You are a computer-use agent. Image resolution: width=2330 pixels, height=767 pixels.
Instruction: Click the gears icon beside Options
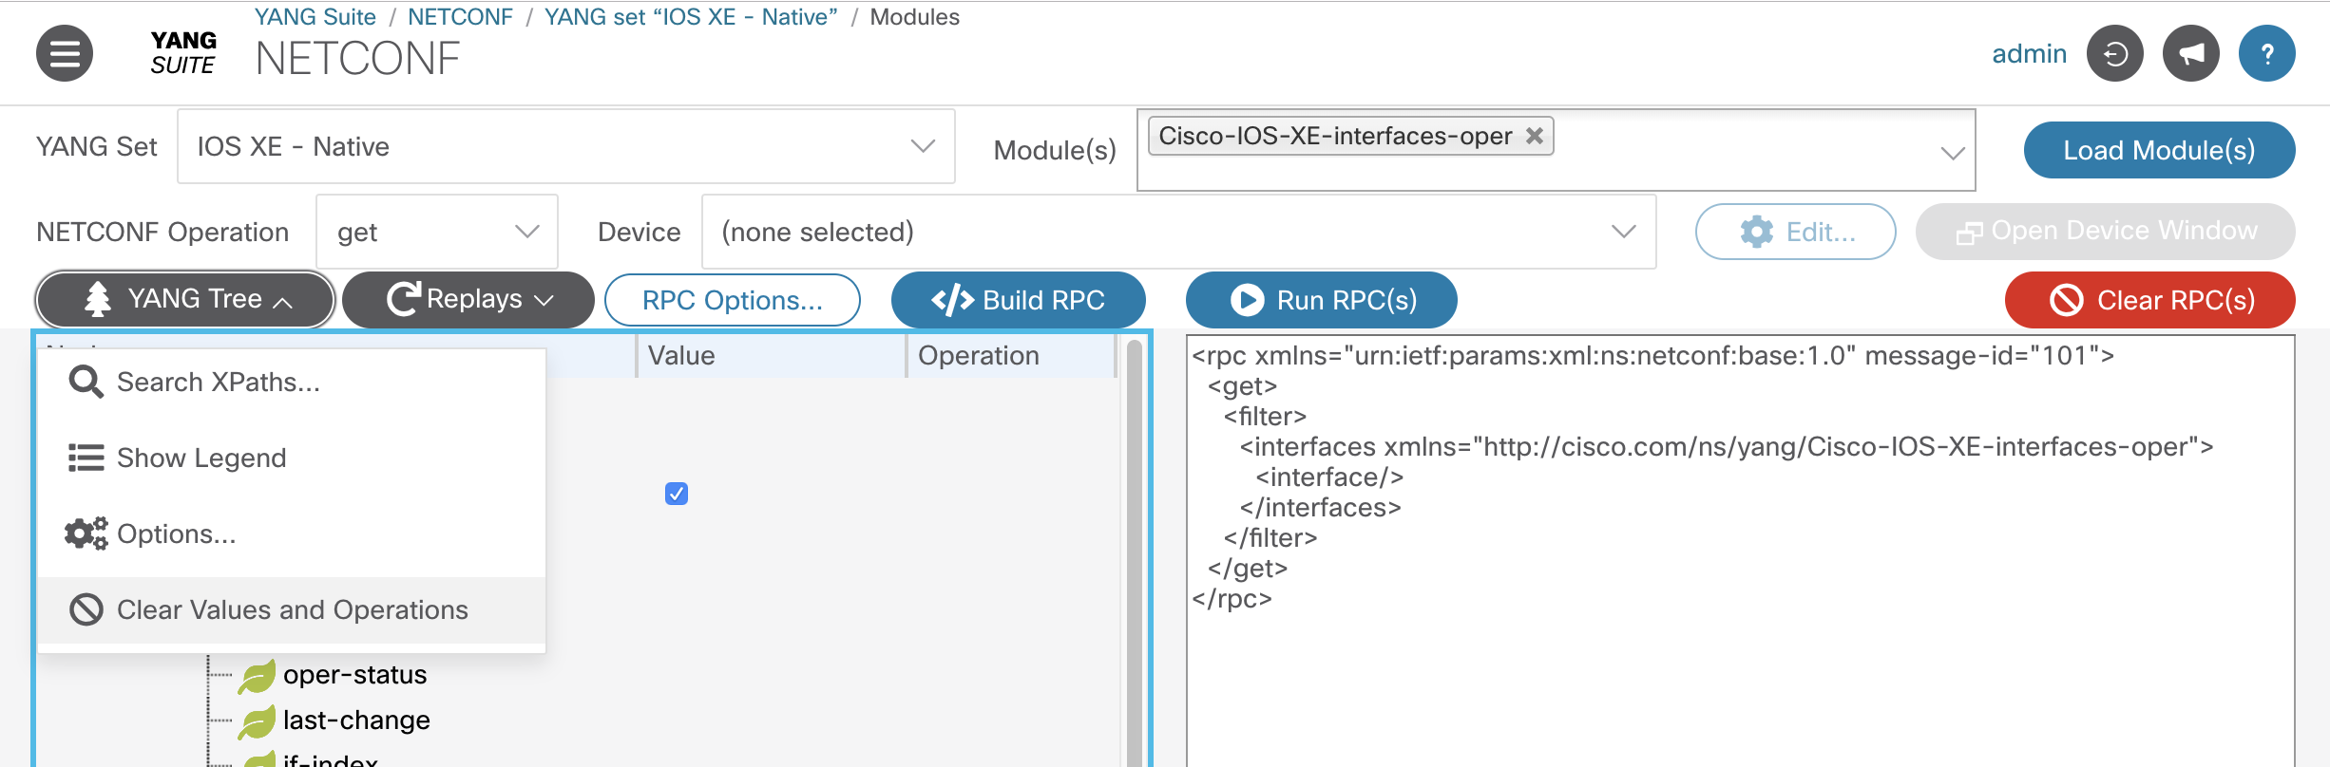point(86,534)
